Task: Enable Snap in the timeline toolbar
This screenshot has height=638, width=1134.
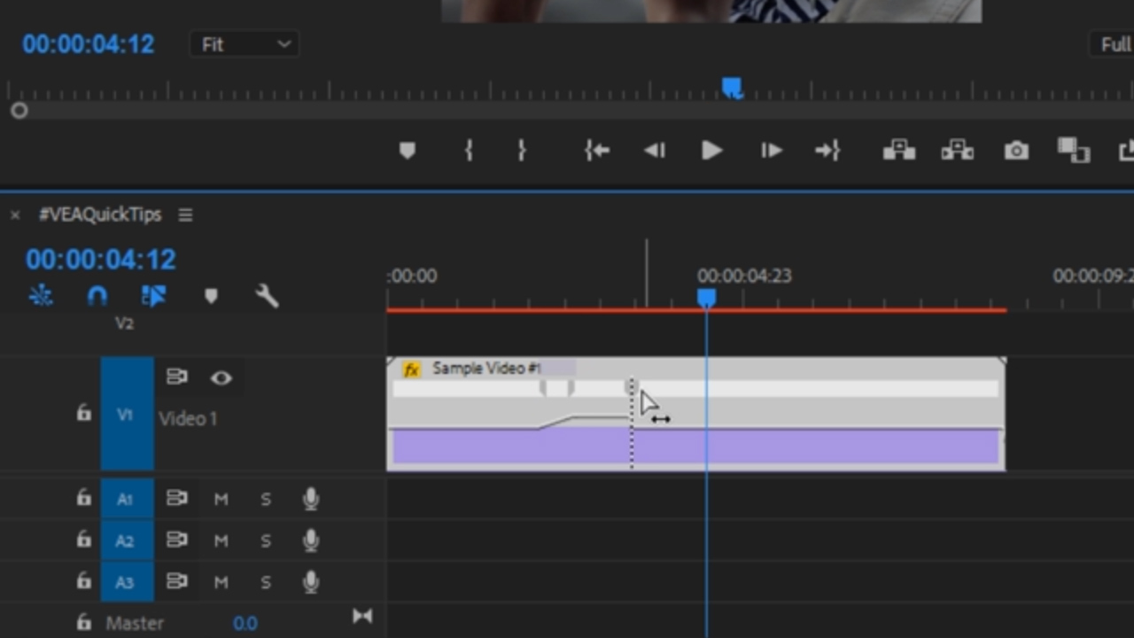Action: 97,295
